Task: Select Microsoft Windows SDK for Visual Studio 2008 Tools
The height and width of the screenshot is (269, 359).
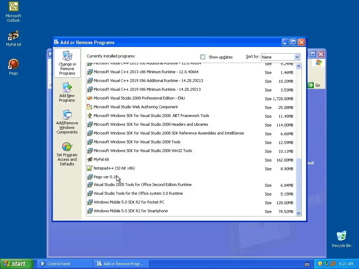Action: (137, 142)
